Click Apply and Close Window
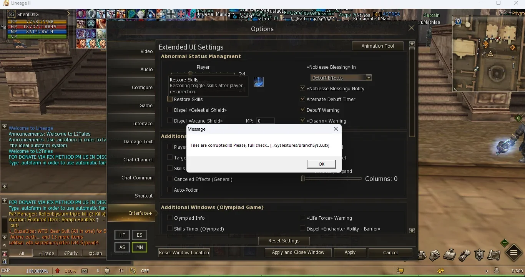Image resolution: width=525 pixels, height=277 pixels. [298, 252]
